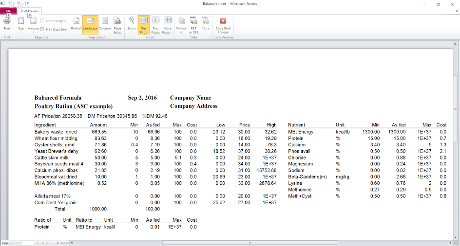Select the Print Preview ribbon tab
The height and width of the screenshot is (246, 460).
click(30, 11)
